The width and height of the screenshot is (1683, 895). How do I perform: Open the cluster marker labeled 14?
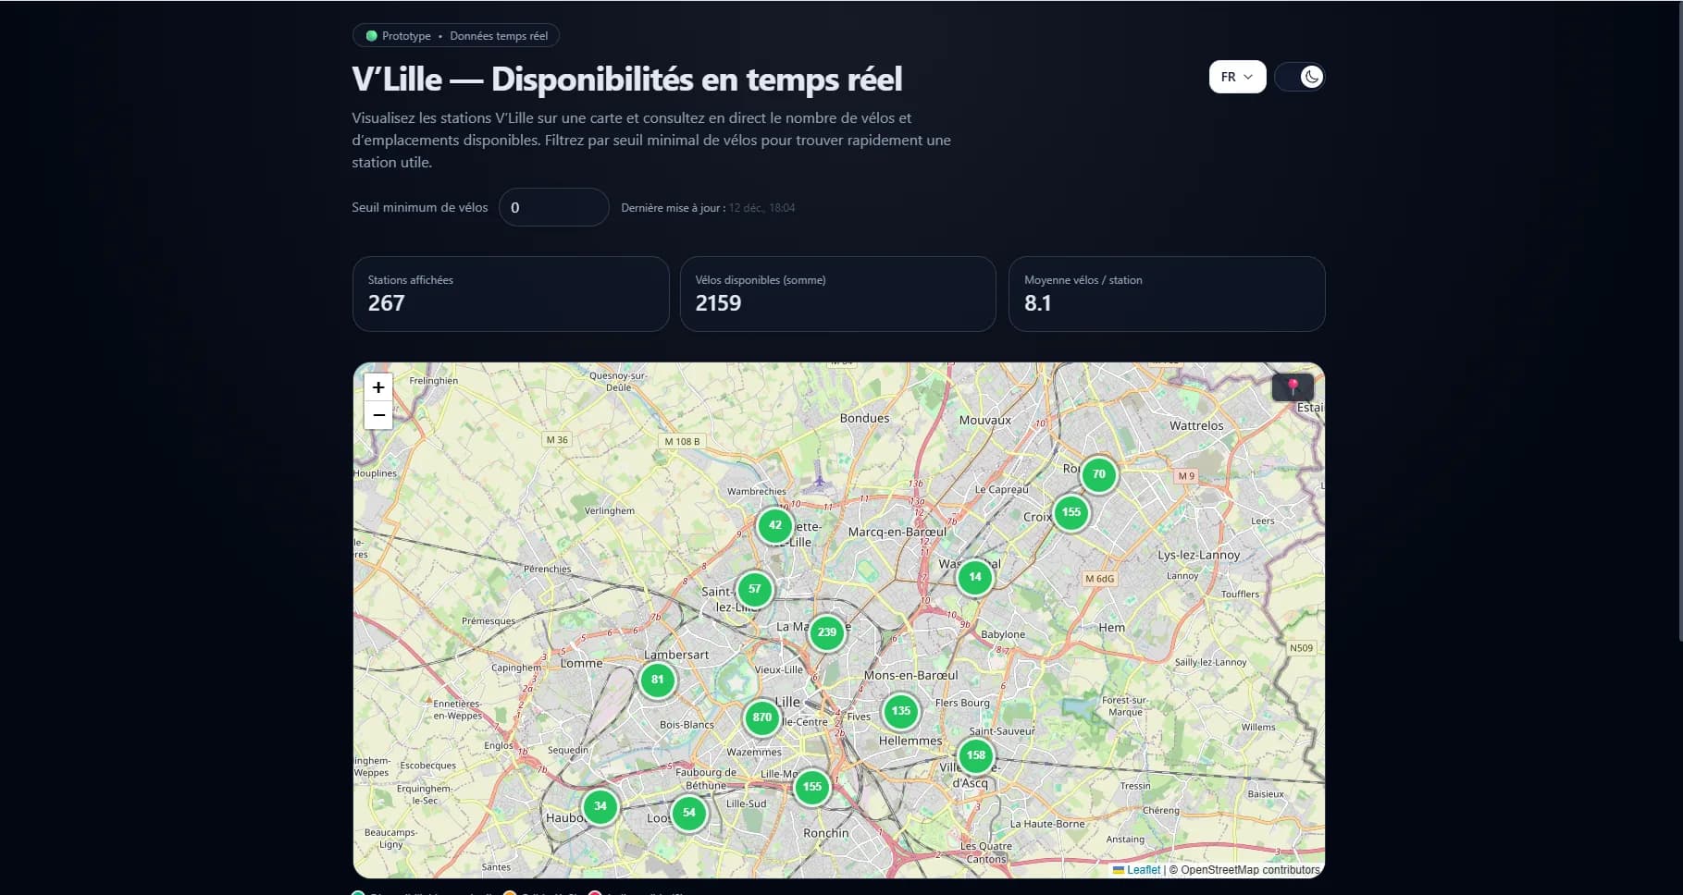point(975,577)
